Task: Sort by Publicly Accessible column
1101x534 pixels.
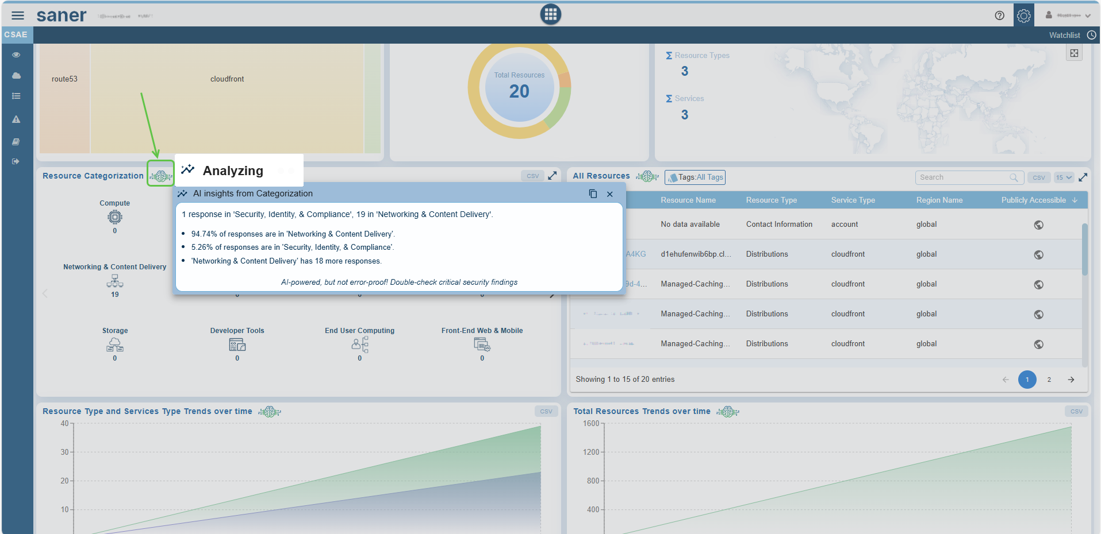Action: point(1039,200)
